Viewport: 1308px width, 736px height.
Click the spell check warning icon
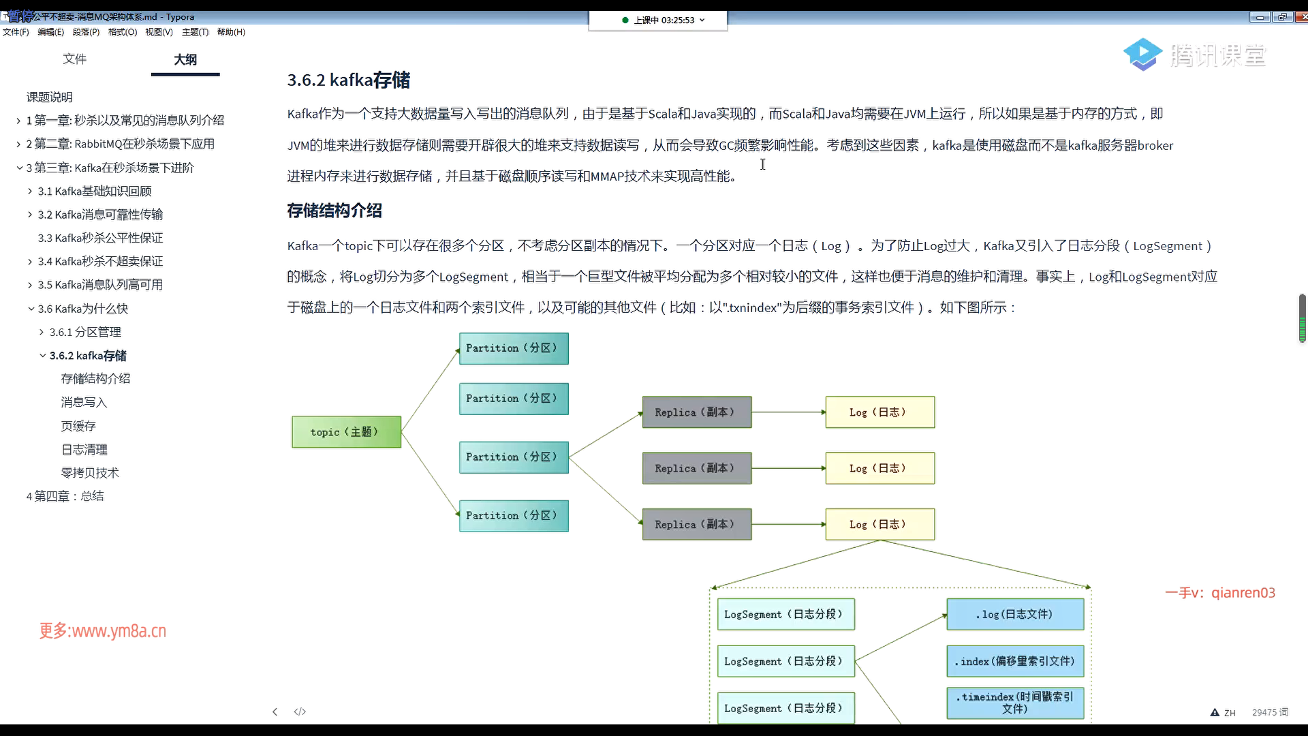[1215, 712]
